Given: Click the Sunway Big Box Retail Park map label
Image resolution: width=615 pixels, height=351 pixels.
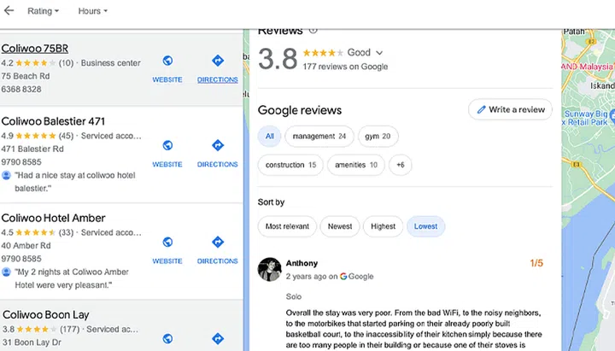Looking at the screenshot, I should click(x=589, y=117).
